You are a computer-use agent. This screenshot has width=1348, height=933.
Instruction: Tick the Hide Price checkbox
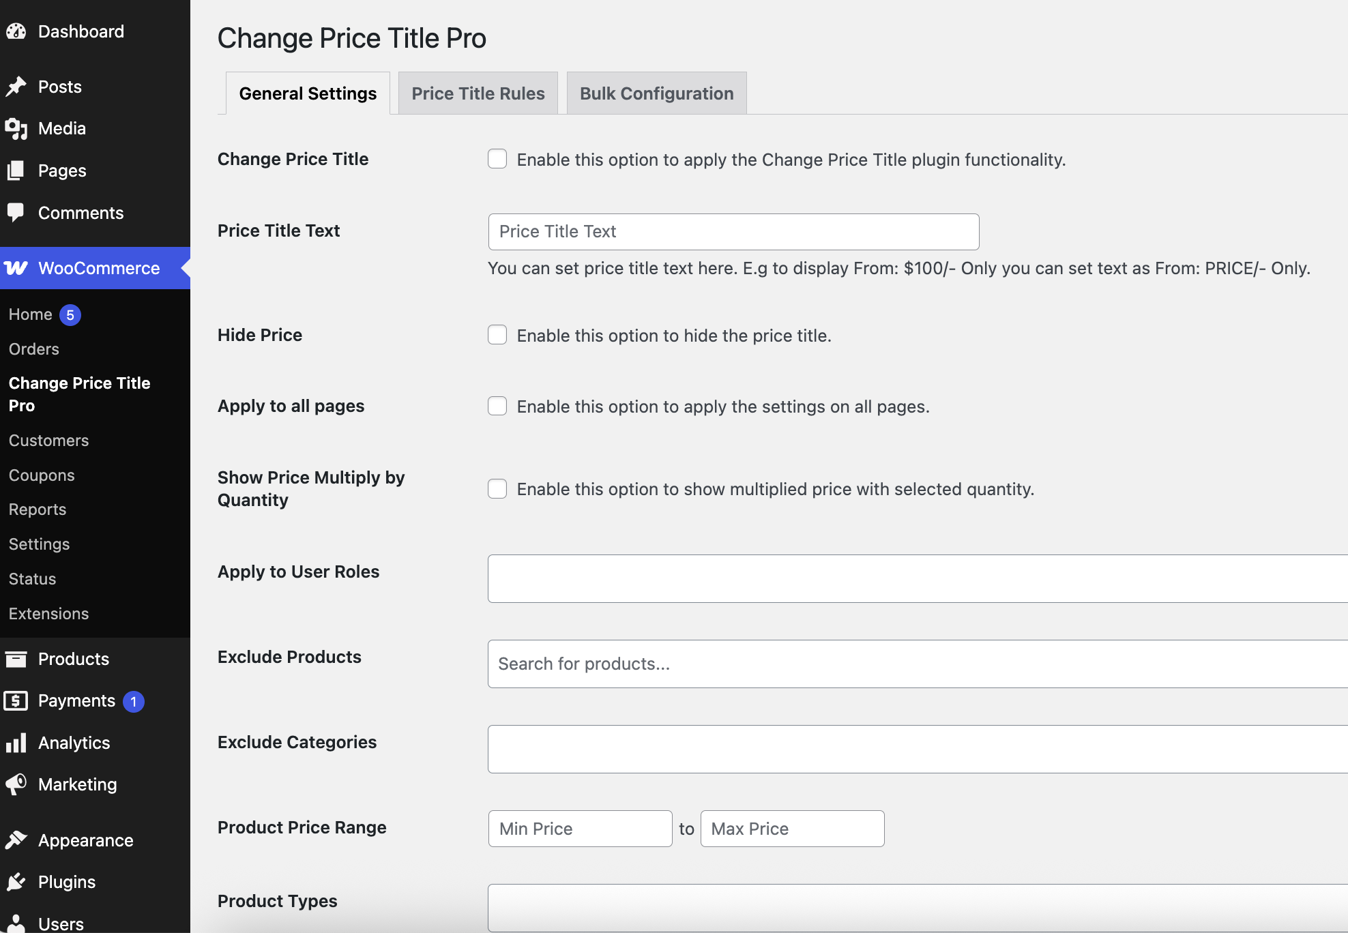pyautogui.click(x=497, y=335)
